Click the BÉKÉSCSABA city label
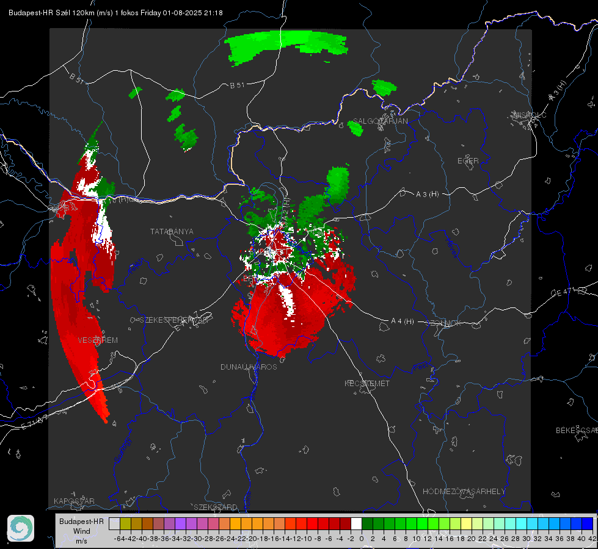The image size is (598, 549). pyautogui.click(x=577, y=431)
